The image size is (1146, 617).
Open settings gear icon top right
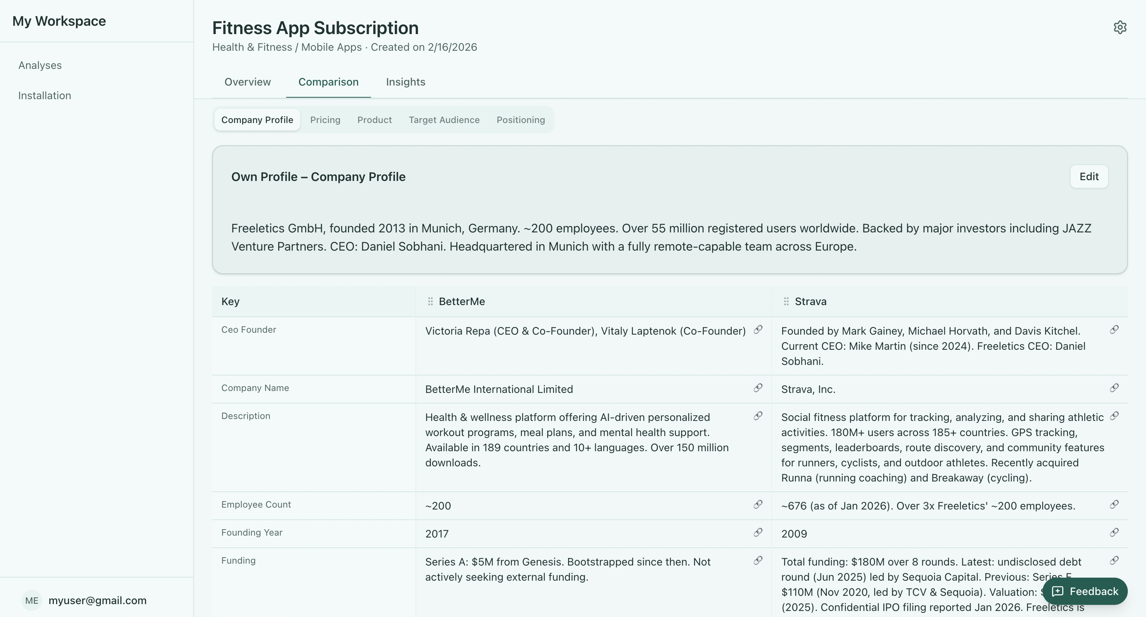(1120, 27)
